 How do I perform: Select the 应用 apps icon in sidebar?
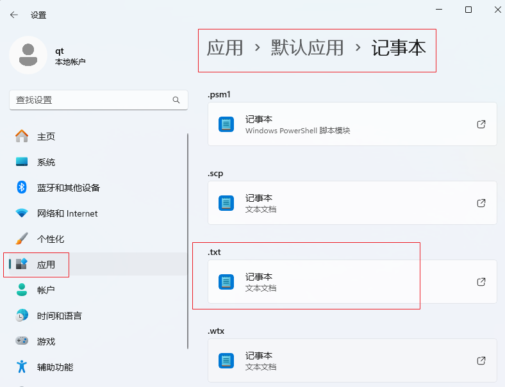[x=22, y=264]
